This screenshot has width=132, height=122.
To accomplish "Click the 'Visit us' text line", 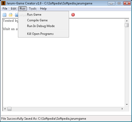I will pyautogui.click(x=10, y=29).
